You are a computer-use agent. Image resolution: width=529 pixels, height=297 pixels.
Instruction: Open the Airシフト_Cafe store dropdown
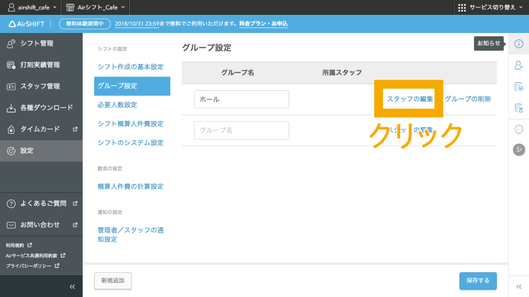coord(95,7)
